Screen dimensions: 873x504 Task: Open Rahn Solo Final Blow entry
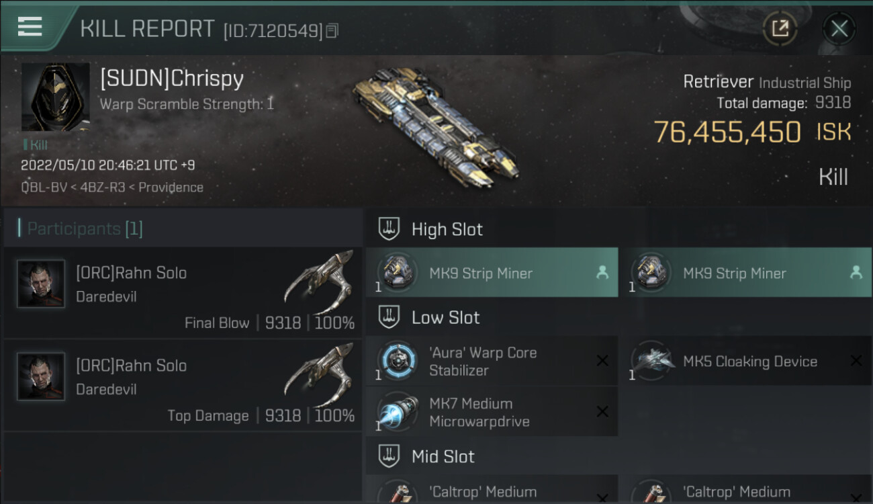click(x=183, y=292)
